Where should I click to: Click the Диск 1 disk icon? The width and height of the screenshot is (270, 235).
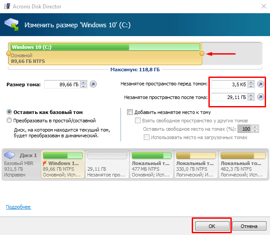10,155
